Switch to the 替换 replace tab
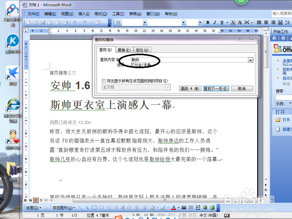This screenshot has width=292, height=219. [124, 49]
